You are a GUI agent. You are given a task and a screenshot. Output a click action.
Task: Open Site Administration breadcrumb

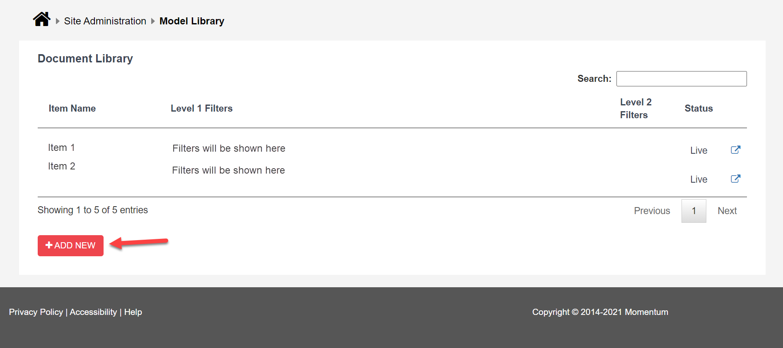(105, 21)
